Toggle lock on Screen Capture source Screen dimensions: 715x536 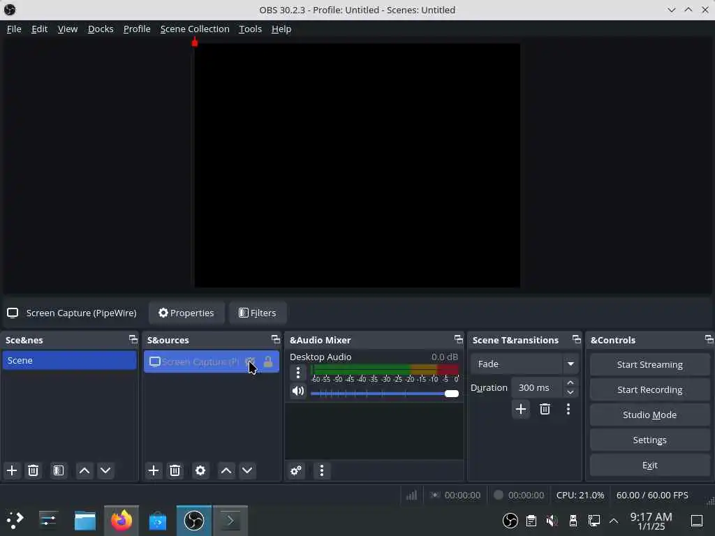coord(268,362)
